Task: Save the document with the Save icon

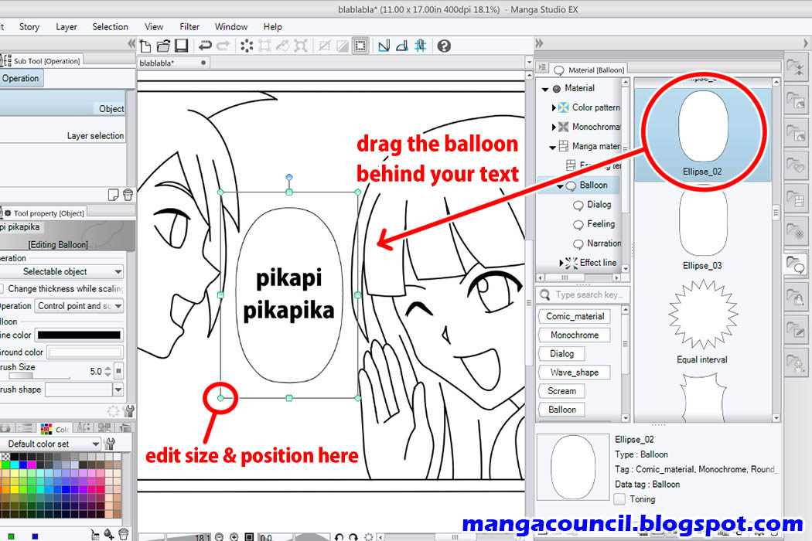Action: pos(181,46)
